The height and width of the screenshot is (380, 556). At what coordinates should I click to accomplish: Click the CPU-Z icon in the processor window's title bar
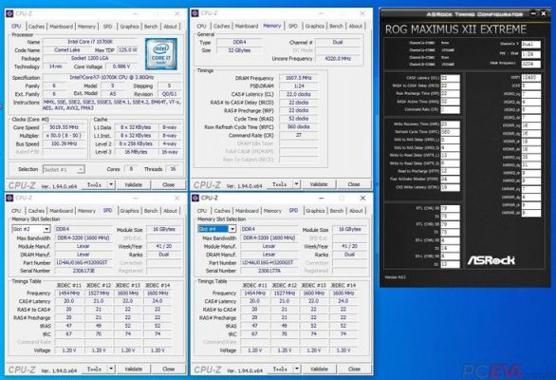tap(9, 13)
